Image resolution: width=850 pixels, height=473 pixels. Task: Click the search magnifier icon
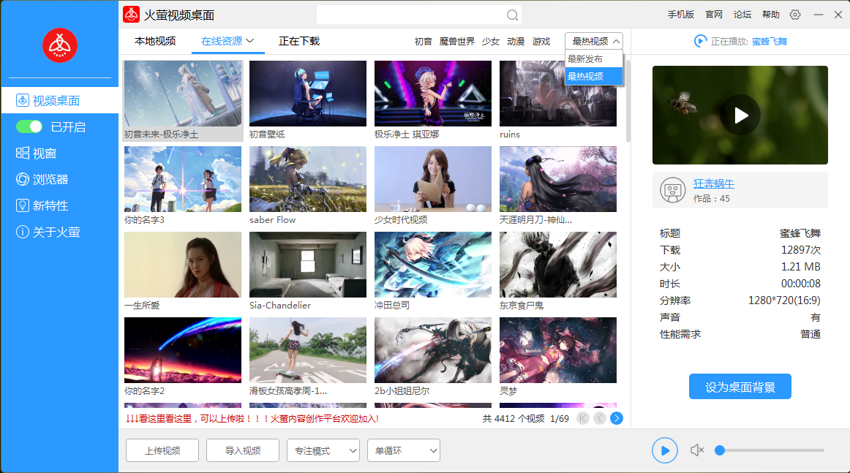[x=512, y=15]
